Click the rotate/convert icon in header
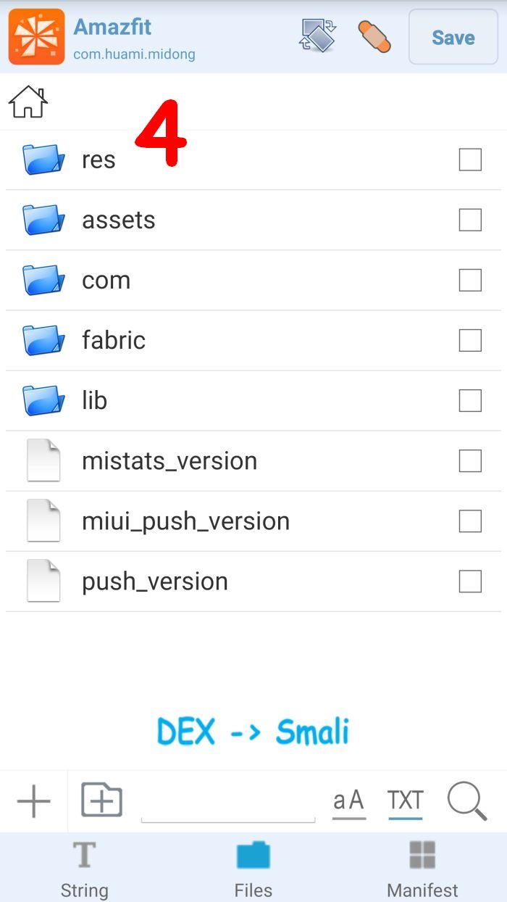The image size is (507, 902). point(318,36)
